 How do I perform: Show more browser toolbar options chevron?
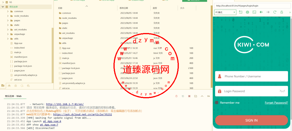click(x=290, y=12)
